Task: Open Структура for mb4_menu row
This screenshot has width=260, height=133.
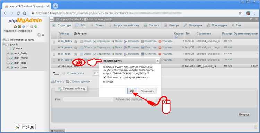Action: click(x=101, y=47)
